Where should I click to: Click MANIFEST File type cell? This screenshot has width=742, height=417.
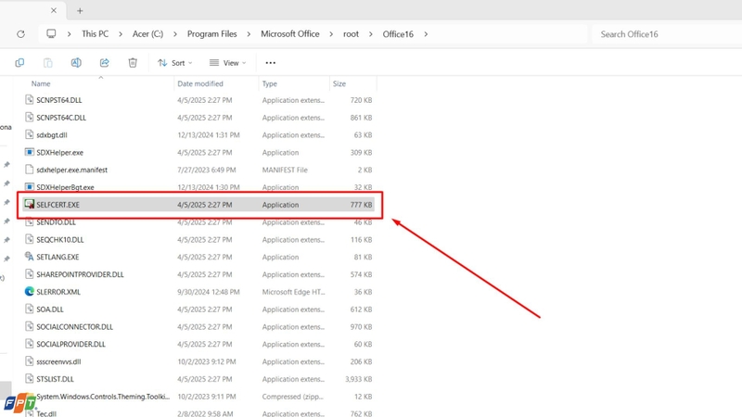click(x=285, y=170)
